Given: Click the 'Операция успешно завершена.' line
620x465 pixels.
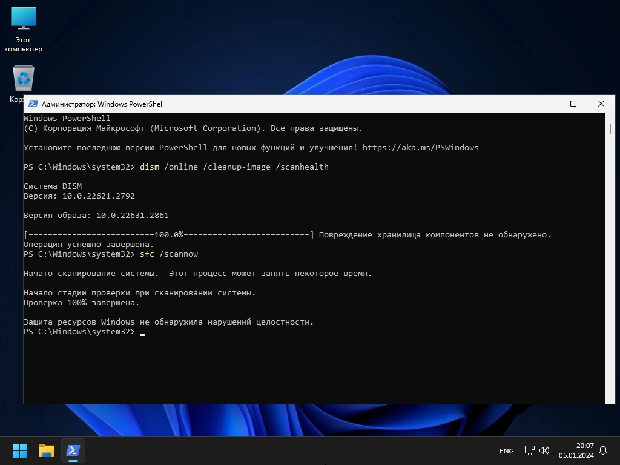Looking at the screenshot, I should [88, 245].
